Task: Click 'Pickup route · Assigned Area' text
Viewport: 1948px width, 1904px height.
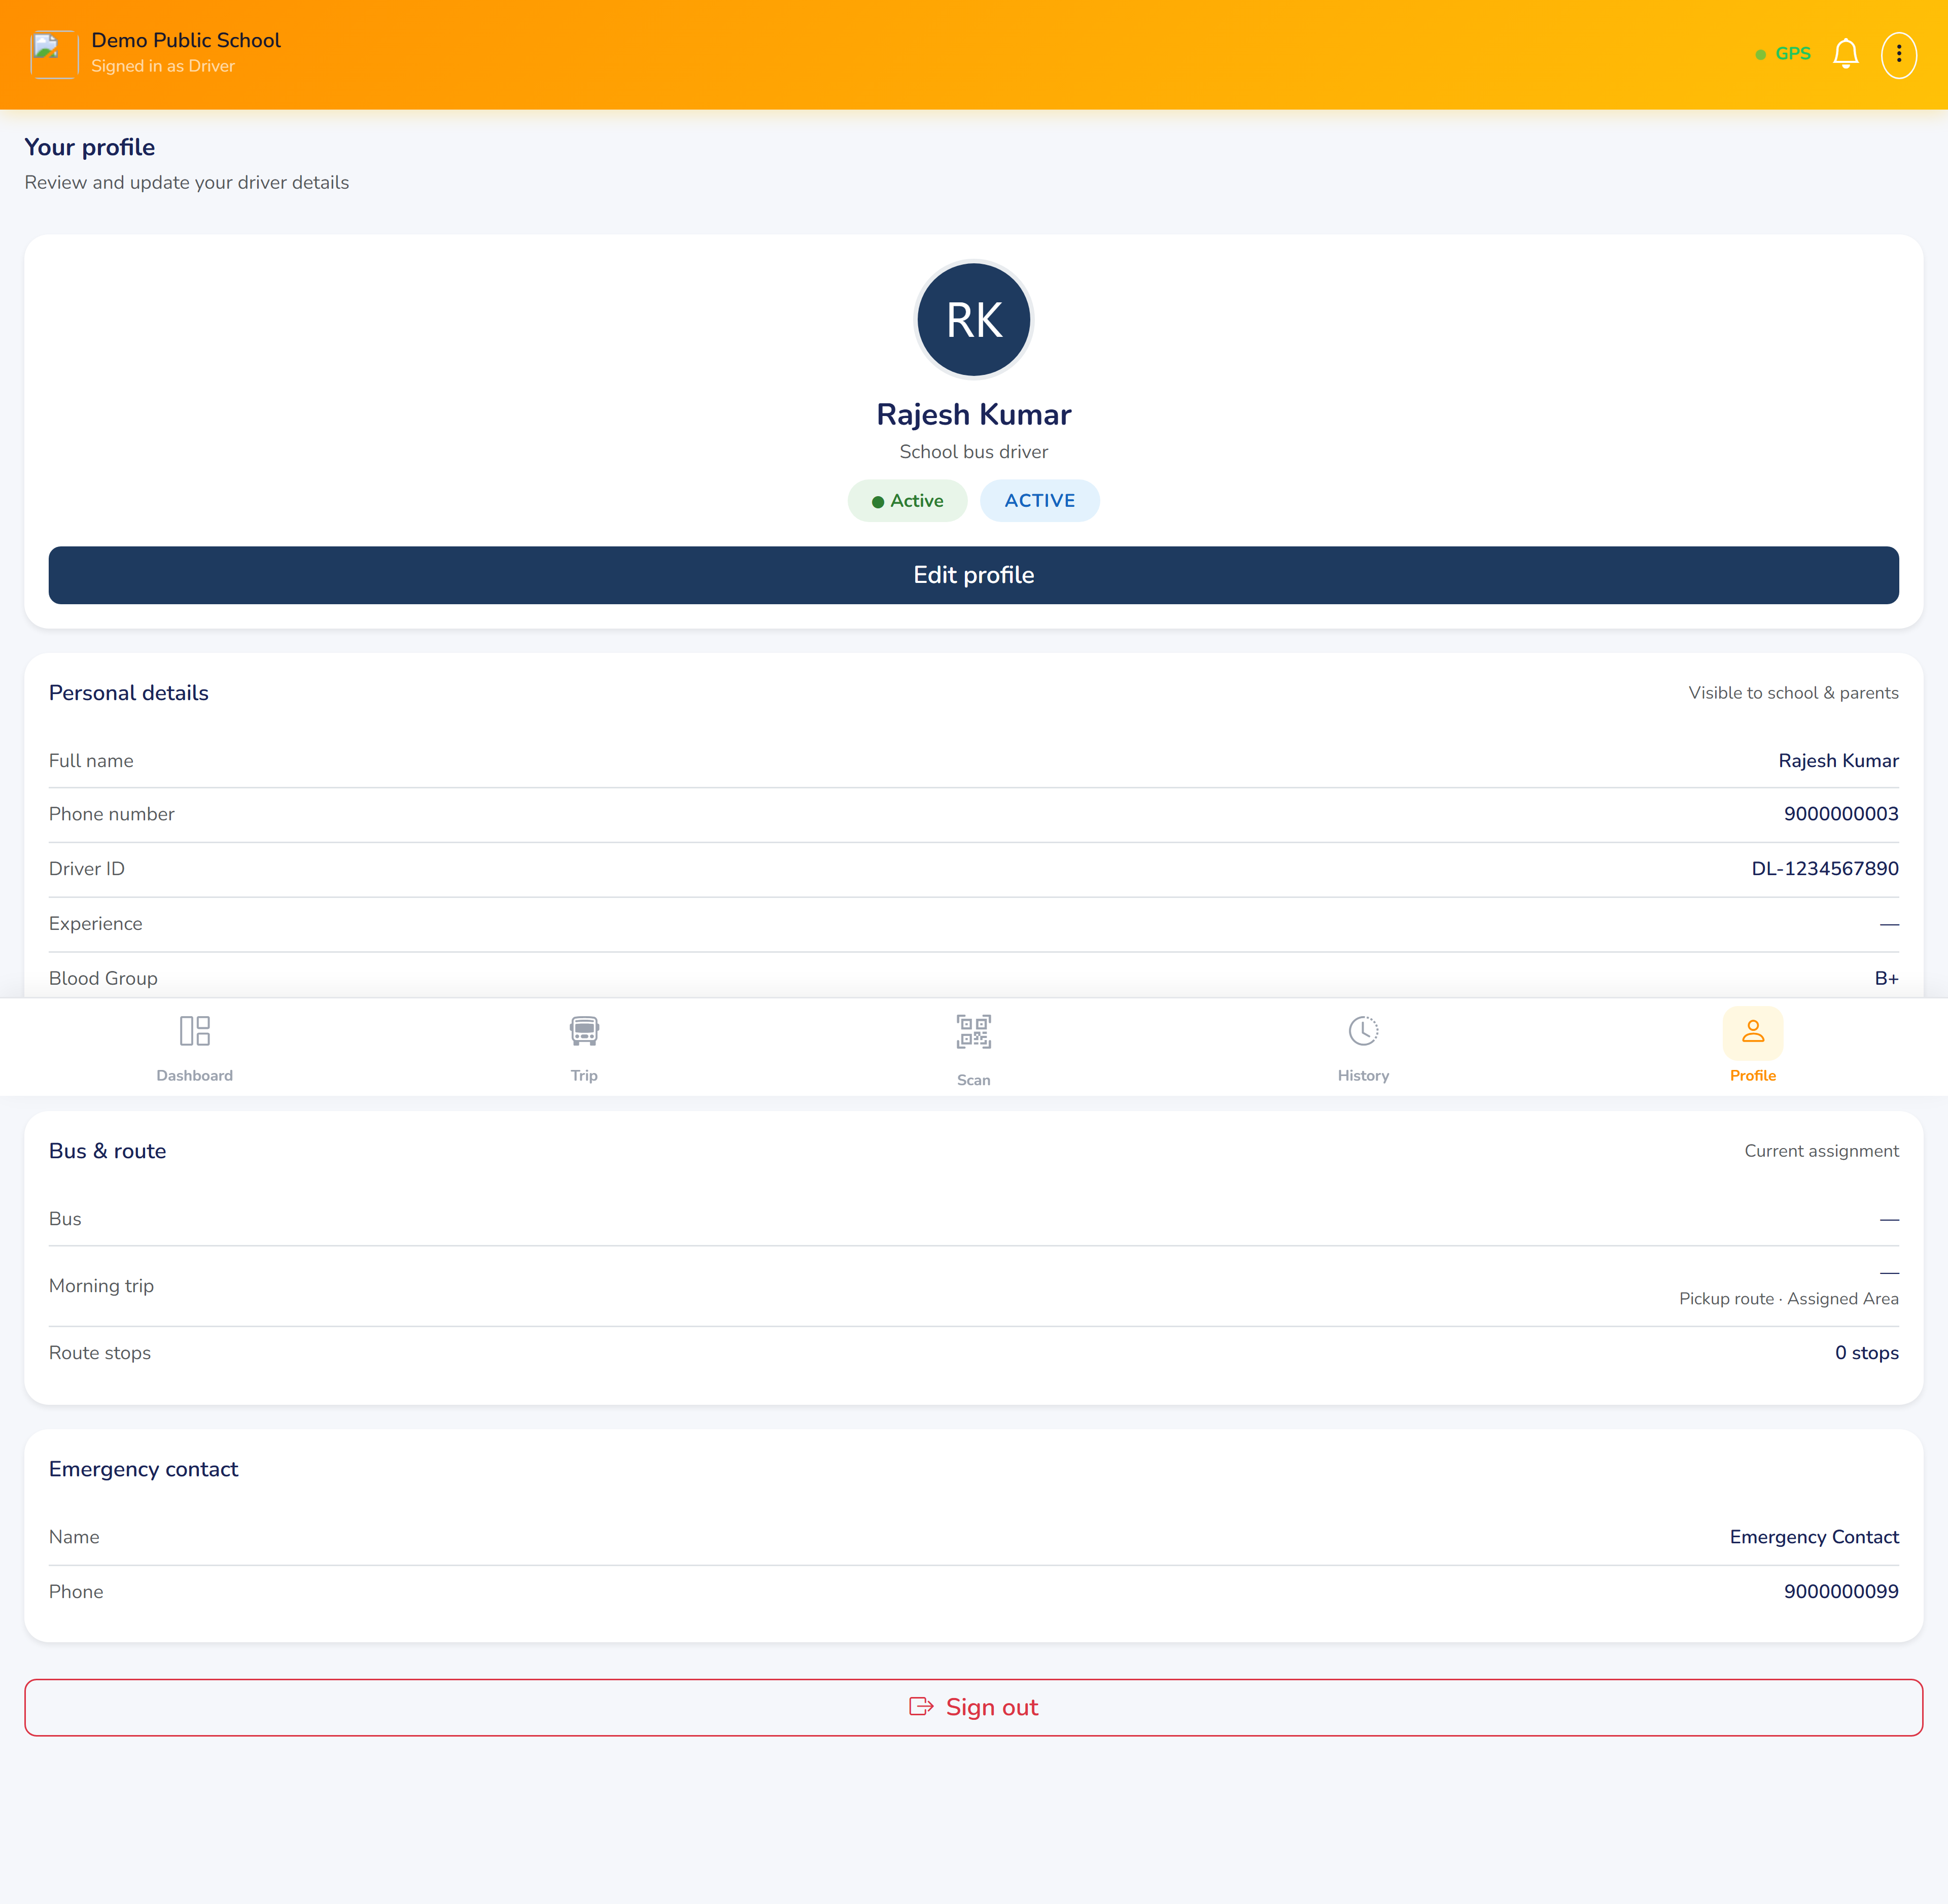Action: [x=1789, y=1299]
